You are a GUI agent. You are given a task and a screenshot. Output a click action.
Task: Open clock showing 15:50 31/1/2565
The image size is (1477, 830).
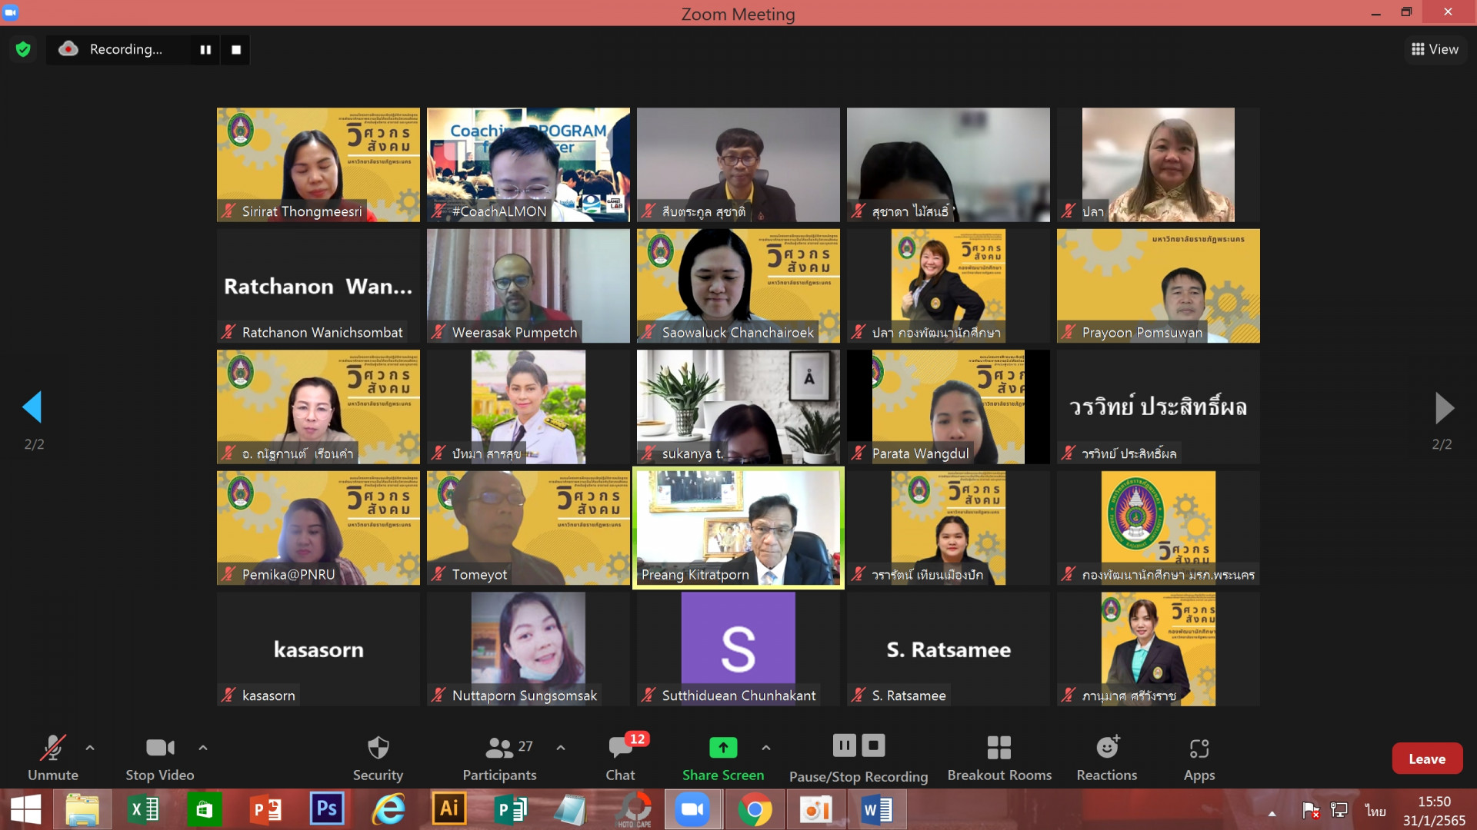click(1434, 811)
